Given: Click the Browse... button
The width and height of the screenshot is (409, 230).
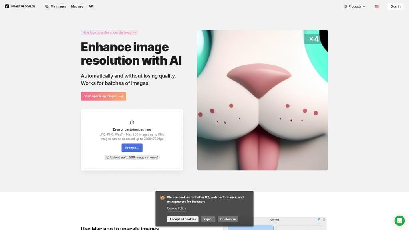Looking at the screenshot, I should 132,148.
